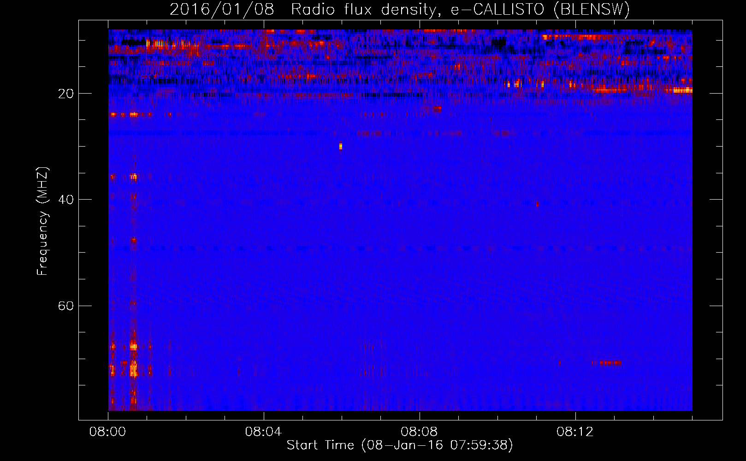Click the '60' frequency tick label
This screenshot has height=461, width=746.
66,306
